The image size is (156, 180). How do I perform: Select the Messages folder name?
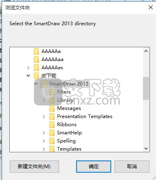pyautogui.click(x=69, y=108)
